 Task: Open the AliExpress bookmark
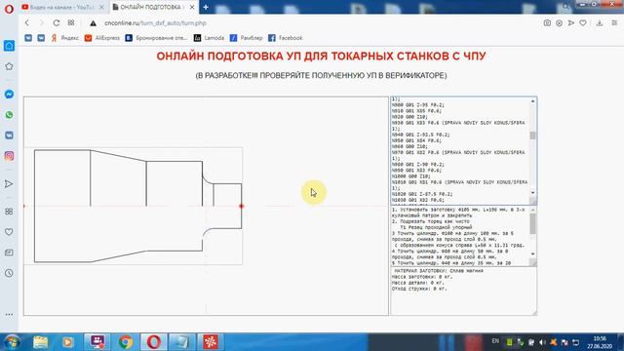pyautogui.click(x=102, y=38)
